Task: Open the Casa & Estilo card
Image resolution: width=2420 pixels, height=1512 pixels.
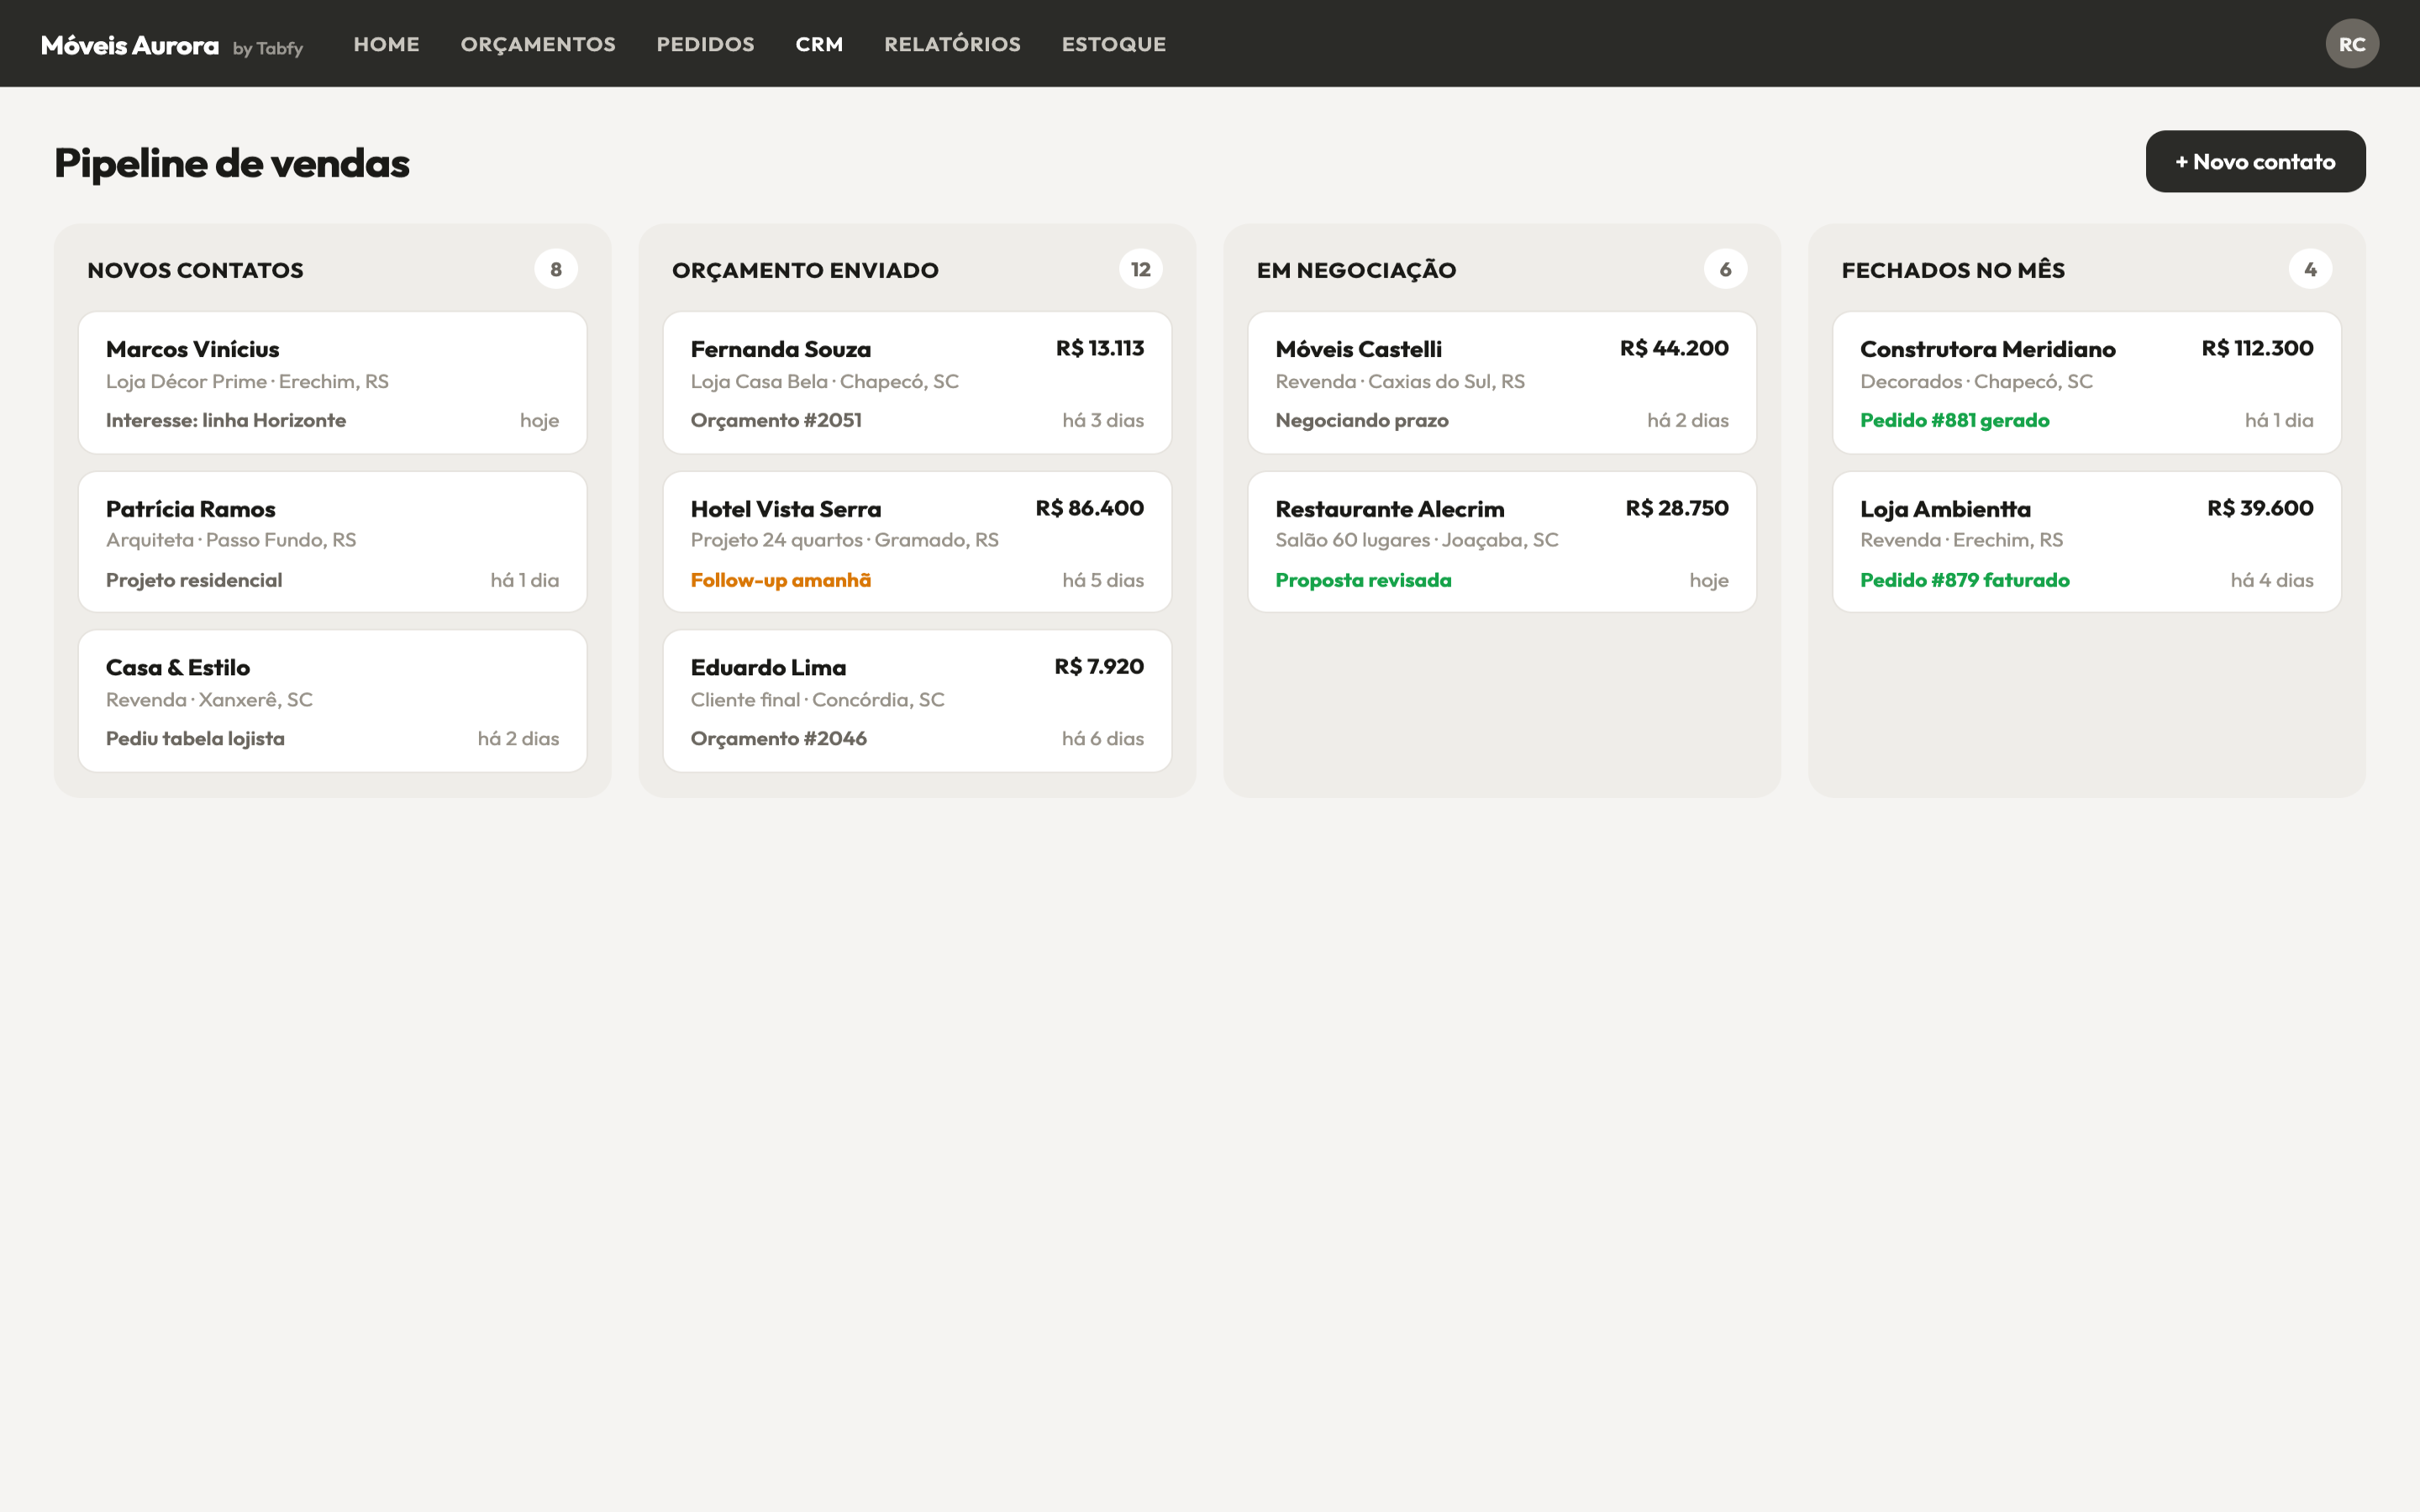Action: pos(332,701)
